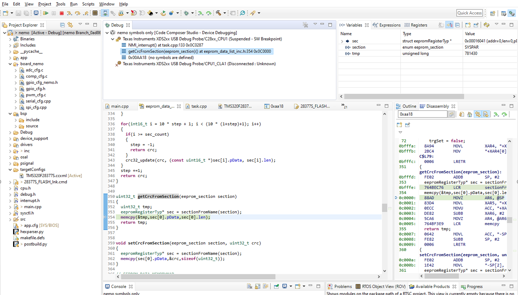The width and height of the screenshot is (518, 295).
Task: Toggle Link with Editor in Project Explorer
Action: pyautogui.click(x=70, y=25)
